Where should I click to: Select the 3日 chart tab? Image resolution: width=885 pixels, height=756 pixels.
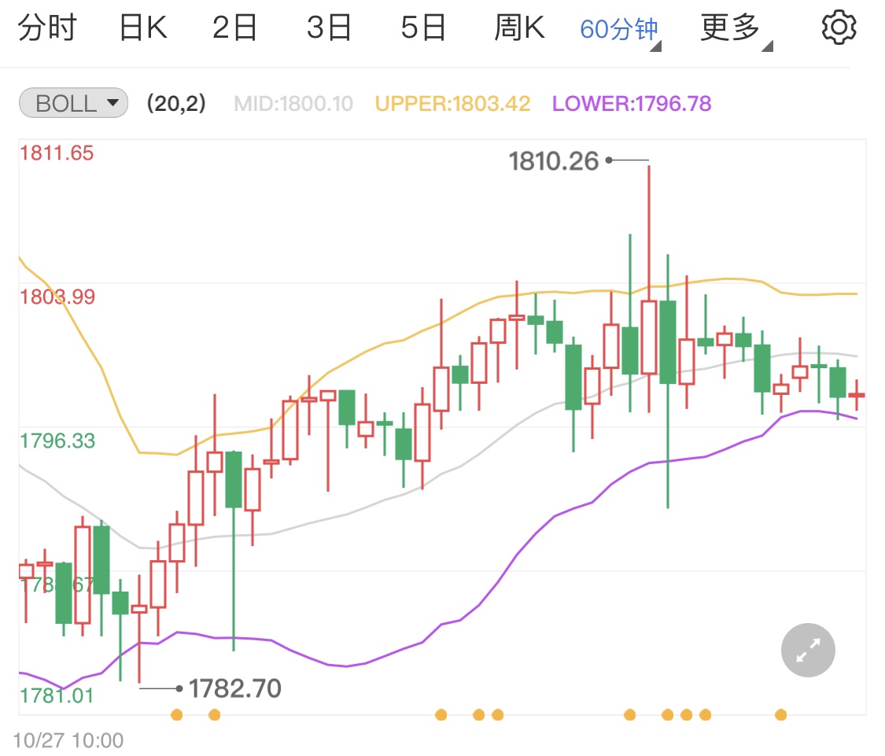click(x=329, y=28)
